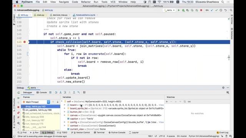246x138 pixels.
Task: Open Search Everywhere magnifier in toolbar
Action: coord(231,10)
